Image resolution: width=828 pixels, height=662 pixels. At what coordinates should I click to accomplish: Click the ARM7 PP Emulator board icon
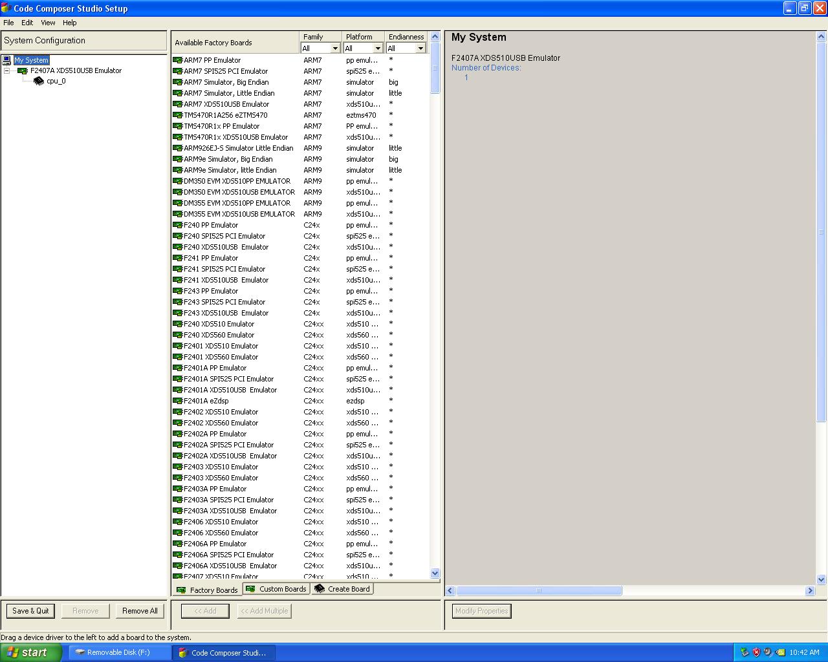pyautogui.click(x=178, y=60)
